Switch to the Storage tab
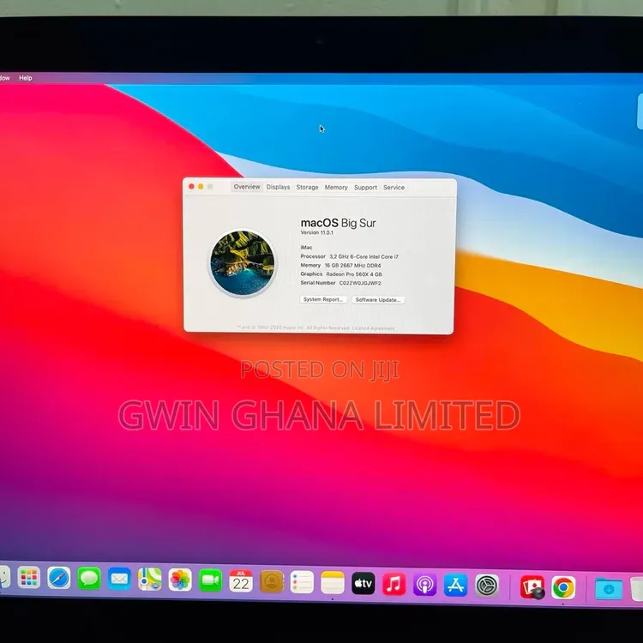The image size is (643, 643). pos(307,187)
